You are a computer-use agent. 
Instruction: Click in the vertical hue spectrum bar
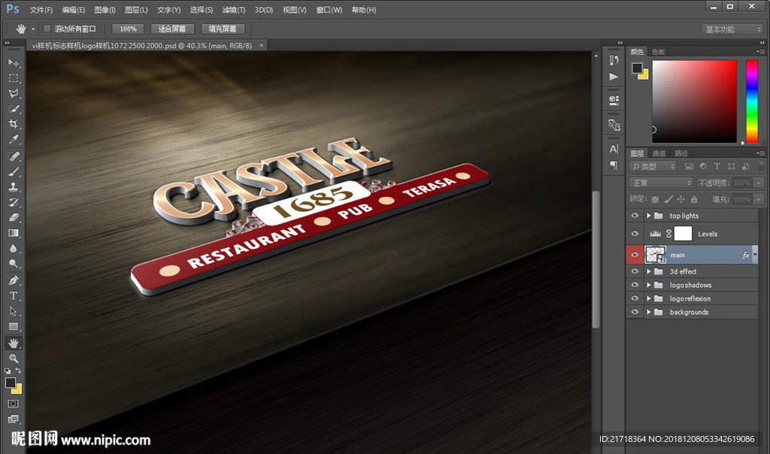coord(751,101)
